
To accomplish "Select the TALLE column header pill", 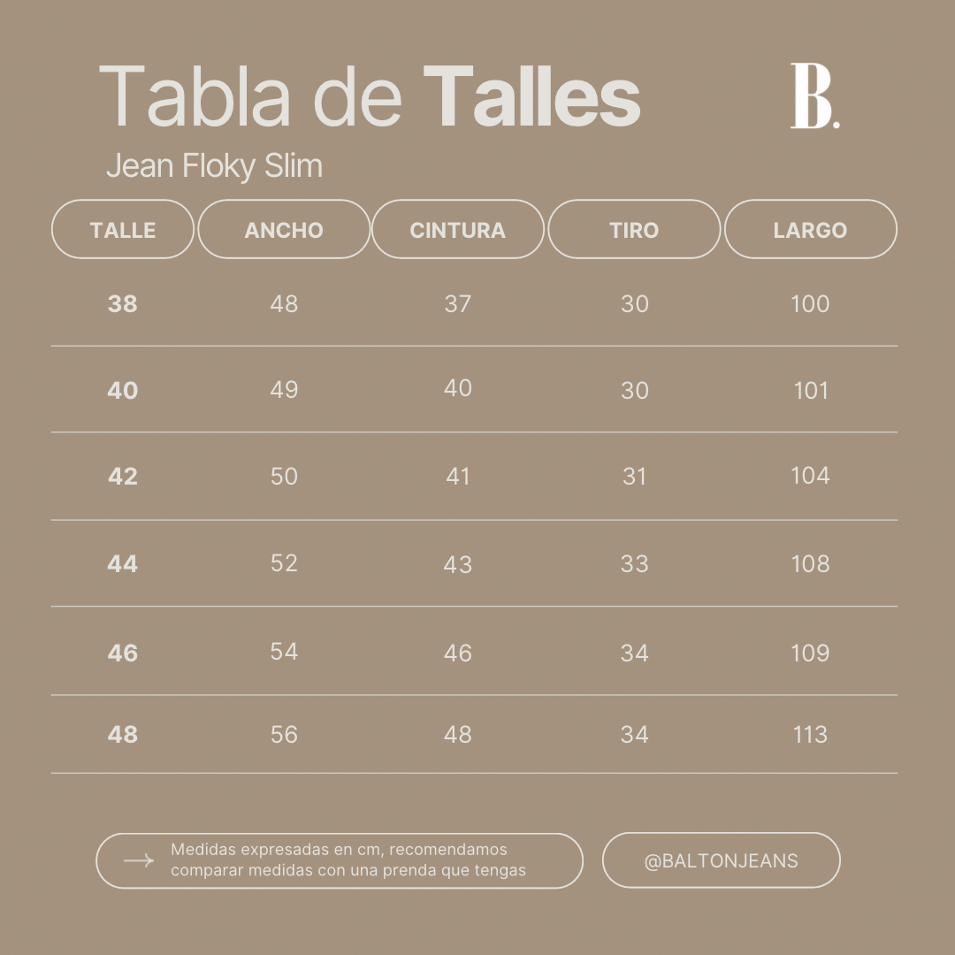I will [123, 229].
